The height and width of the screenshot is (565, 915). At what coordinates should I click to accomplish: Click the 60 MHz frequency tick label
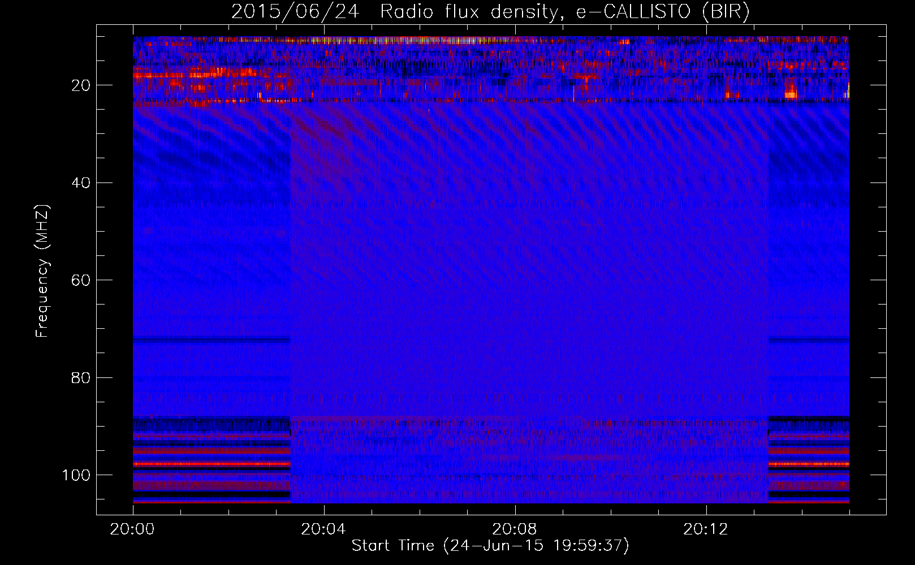tap(81, 280)
